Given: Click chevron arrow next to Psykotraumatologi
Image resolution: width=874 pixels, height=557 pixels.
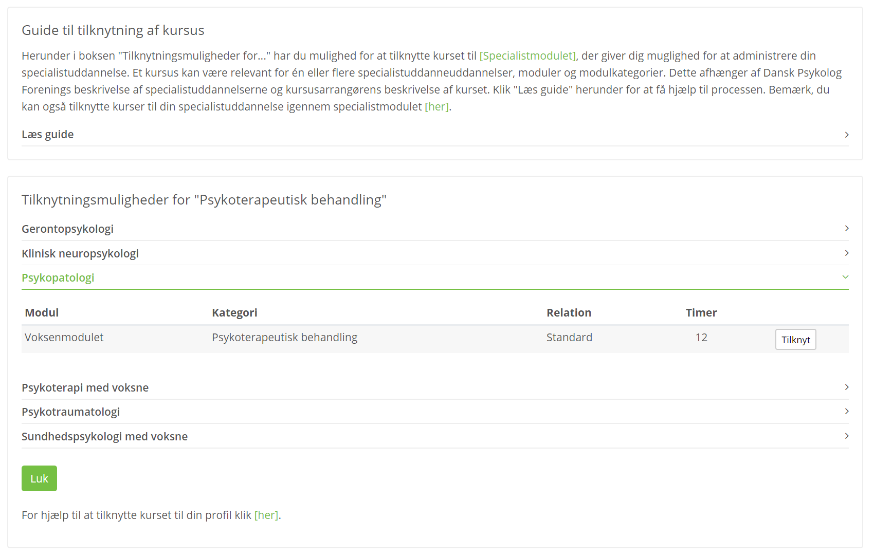Looking at the screenshot, I should (x=846, y=411).
